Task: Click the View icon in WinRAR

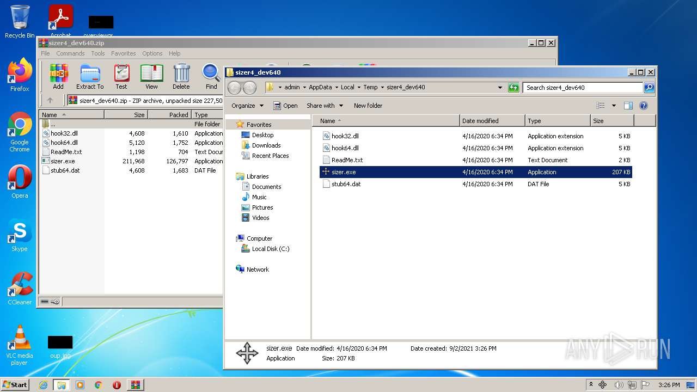Action: (x=151, y=77)
